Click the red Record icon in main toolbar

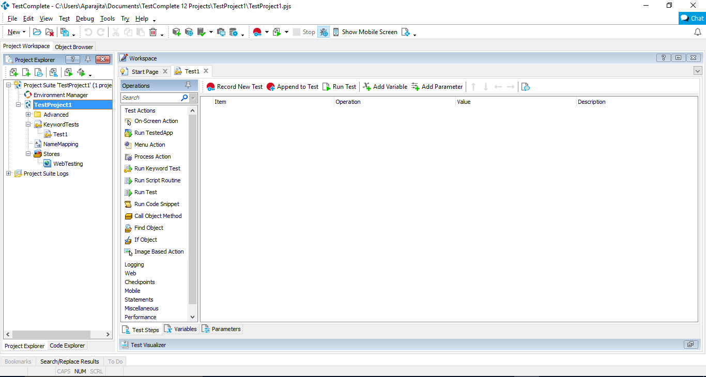click(257, 32)
